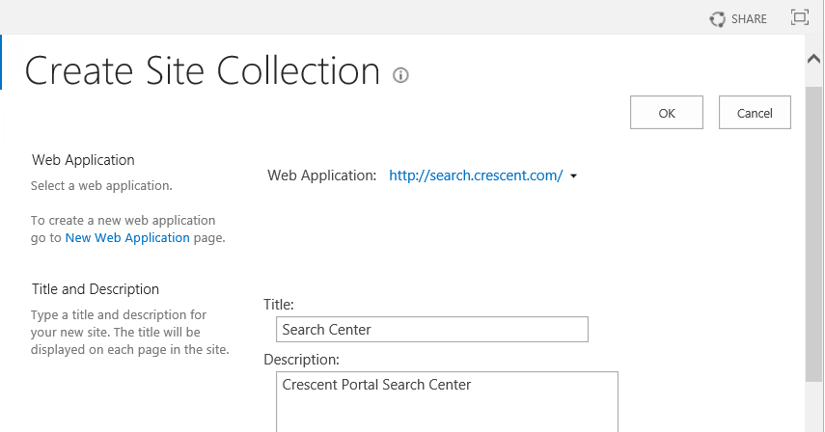Screen dimensions: 825x432
Task: Open the Web Application dropdown arrow
Action: [573, 176]
